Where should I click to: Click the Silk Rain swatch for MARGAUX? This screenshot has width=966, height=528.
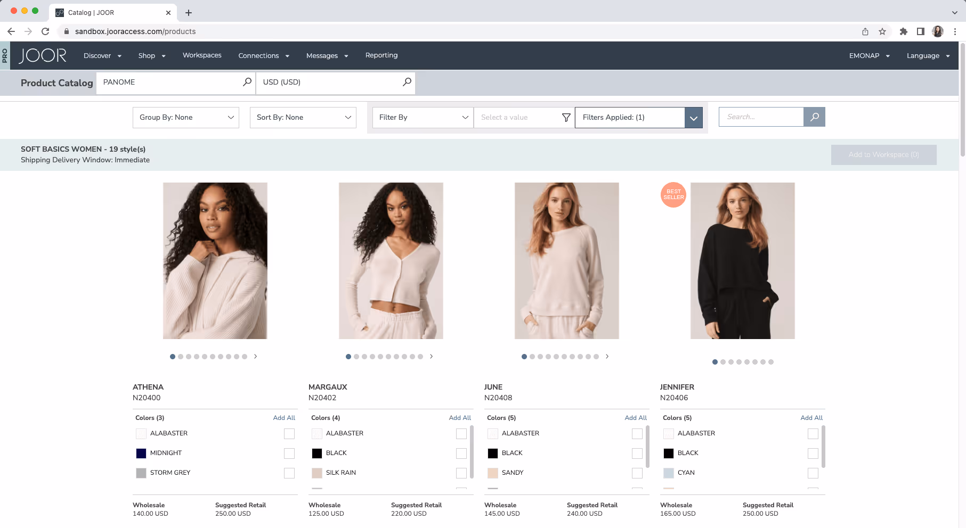click(317, 473)
